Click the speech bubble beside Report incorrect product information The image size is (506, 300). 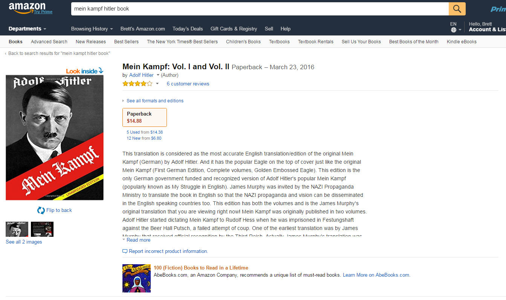pos(124,251)
